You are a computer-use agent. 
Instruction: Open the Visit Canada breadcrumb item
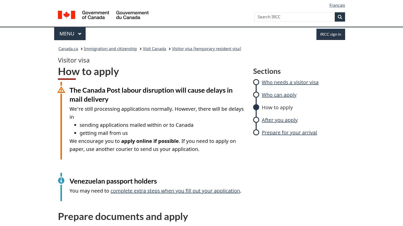pyautogui.click(x=154, y=49)
